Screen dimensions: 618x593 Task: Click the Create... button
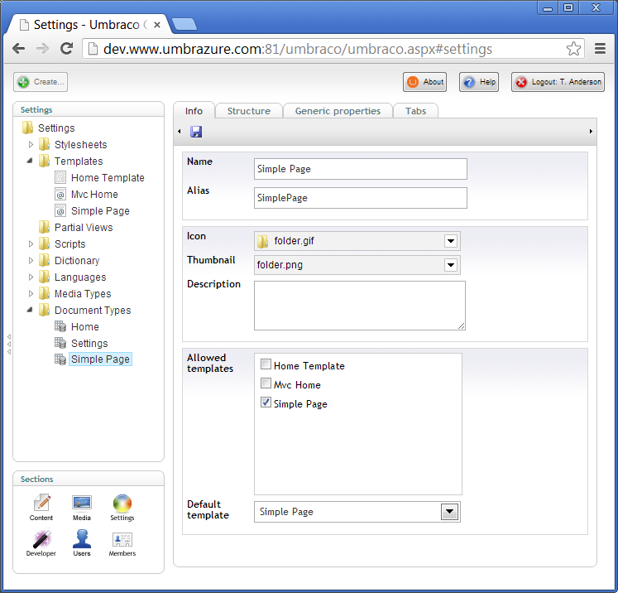click(41, 82)
